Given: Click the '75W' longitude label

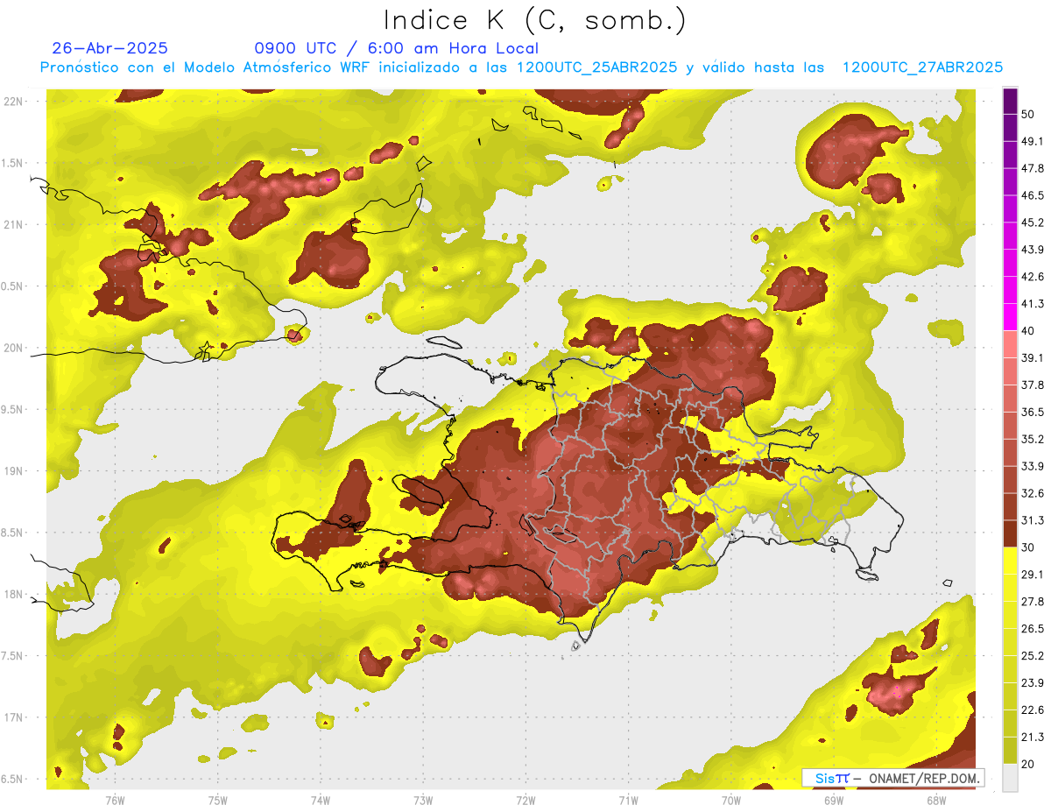Looking at the screenshot, I should tap(217, 800).
